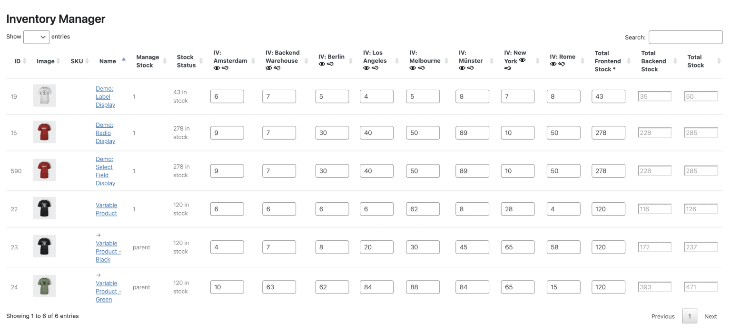Image resolution: width=731 pixels, height=331 pixels.
Task: Click the green shirt thumbnail for Variable Product – Green
Action: tap(44, 286)
